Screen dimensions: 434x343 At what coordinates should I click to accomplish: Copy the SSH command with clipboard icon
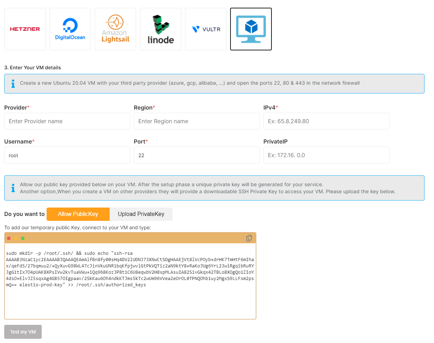pos(249,238)
